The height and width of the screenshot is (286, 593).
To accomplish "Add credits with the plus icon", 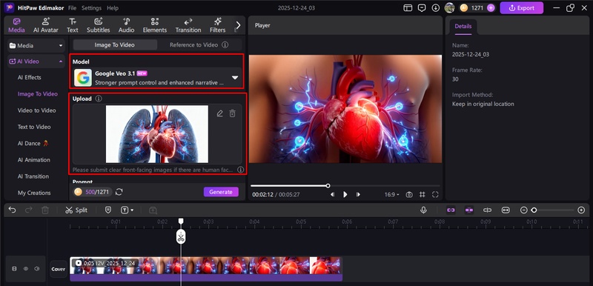I will click(491, 8).
